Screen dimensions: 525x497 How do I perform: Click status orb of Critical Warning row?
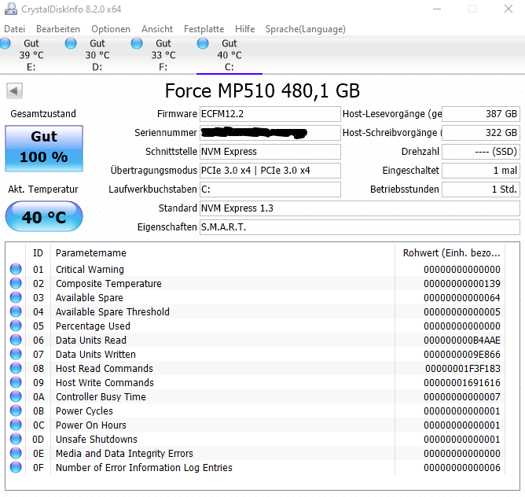tap(16, 269)
